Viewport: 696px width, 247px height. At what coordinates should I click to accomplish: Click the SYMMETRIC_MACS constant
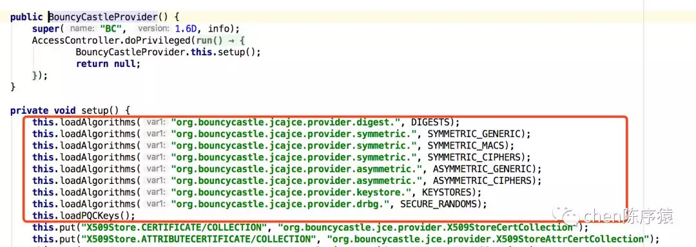pos(465,145)
